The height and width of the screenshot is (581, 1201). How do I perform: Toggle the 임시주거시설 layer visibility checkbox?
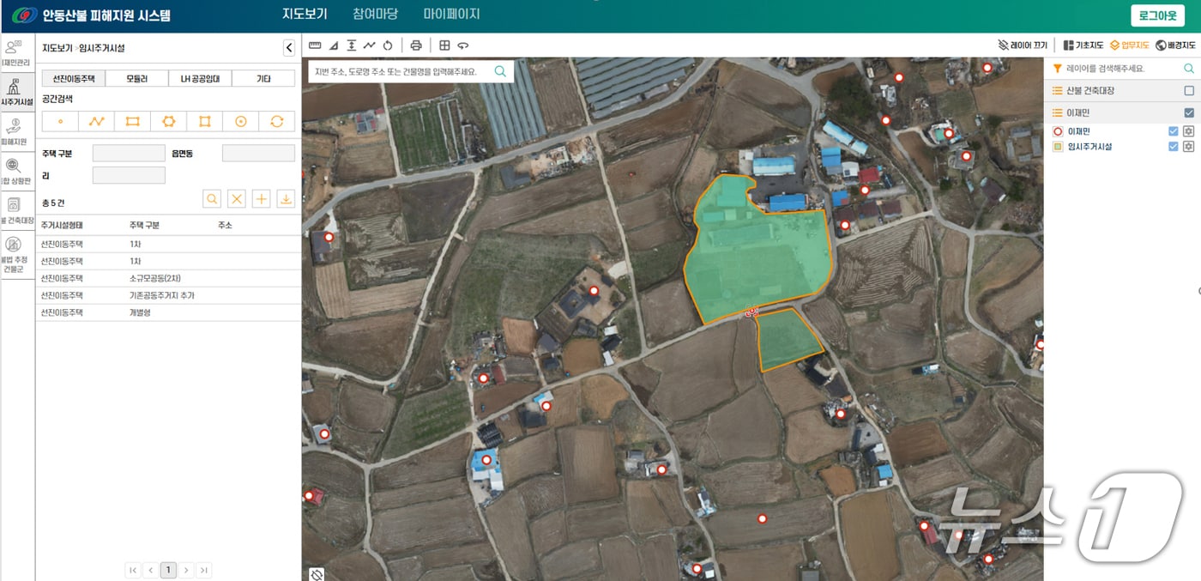(x=1174, y=147)
